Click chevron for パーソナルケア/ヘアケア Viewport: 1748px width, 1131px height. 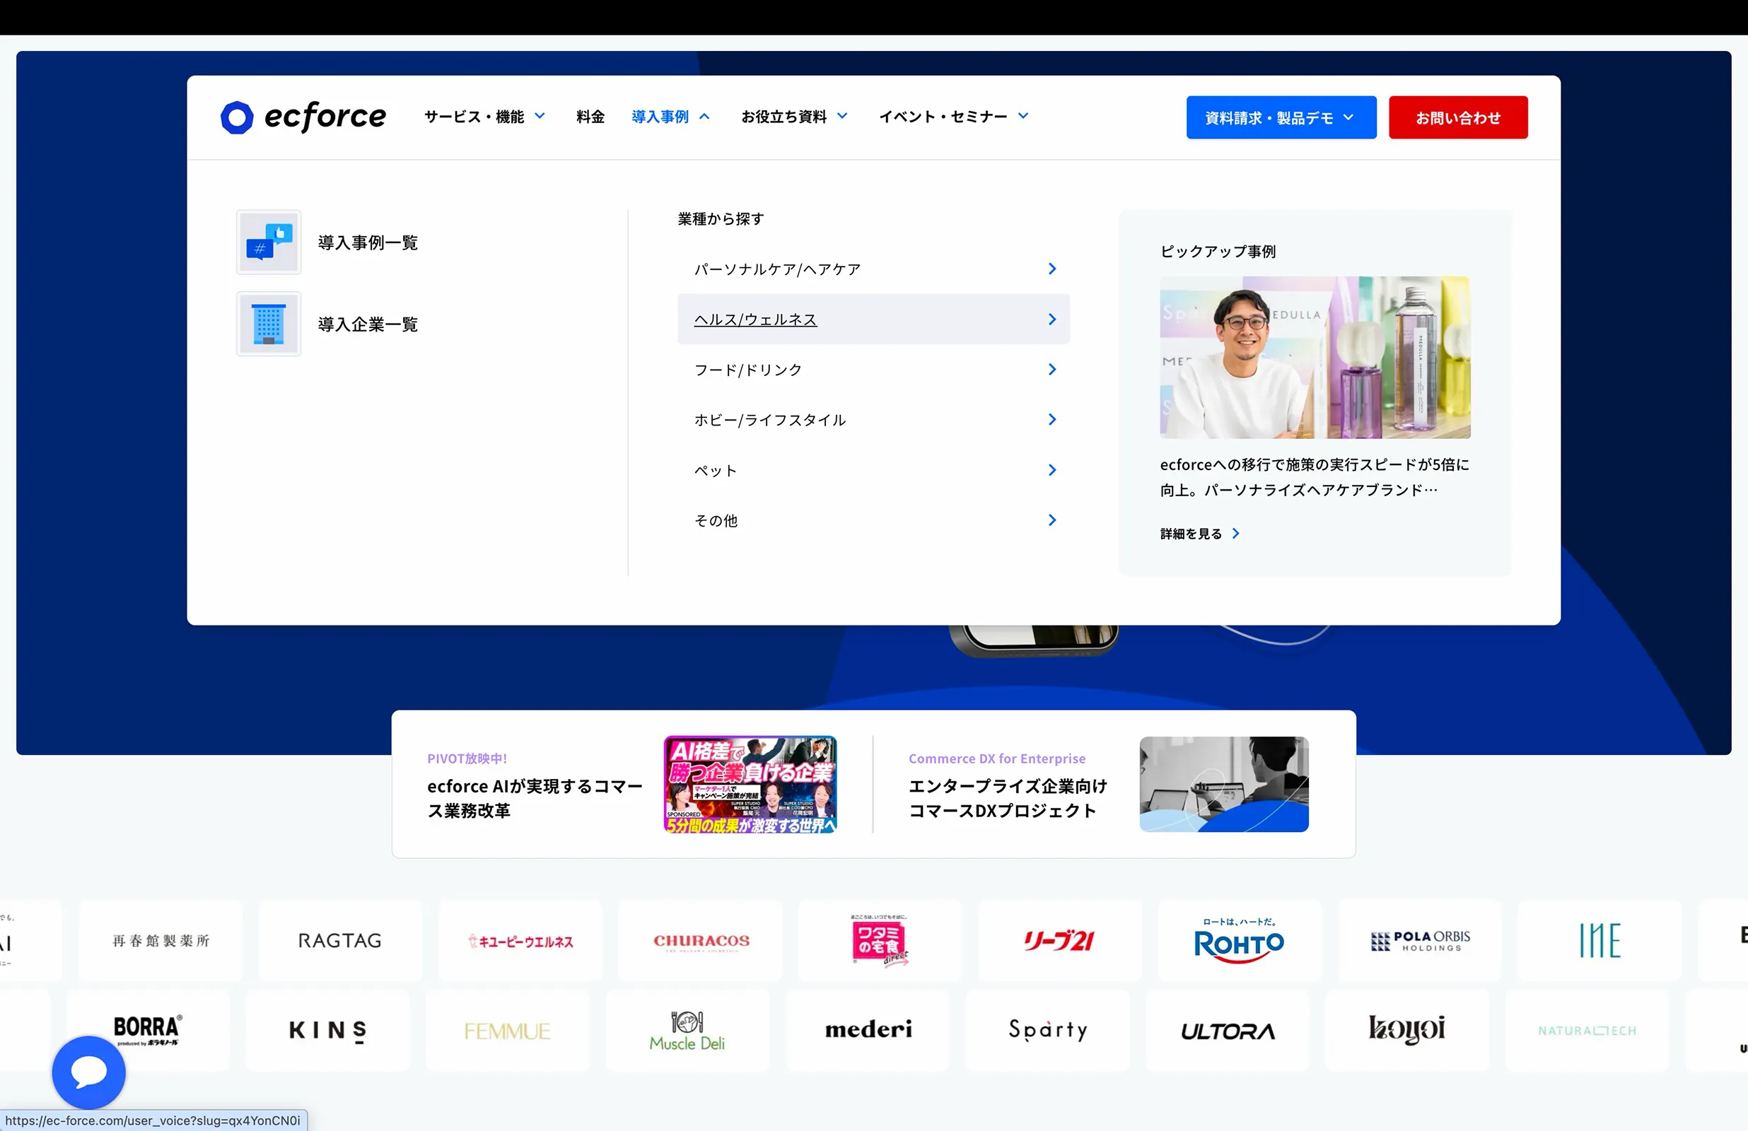[1052, 269]
